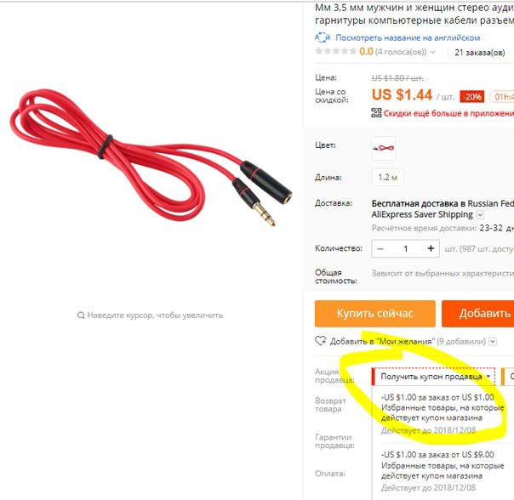Open the Получить купон продавца tab
Screen dimensions: 514x500
[x=433, y=377]
